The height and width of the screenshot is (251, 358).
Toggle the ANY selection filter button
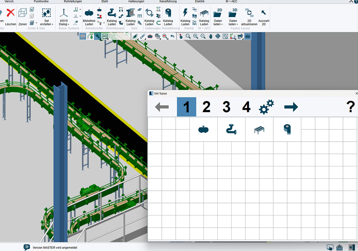tap(105, 36)
